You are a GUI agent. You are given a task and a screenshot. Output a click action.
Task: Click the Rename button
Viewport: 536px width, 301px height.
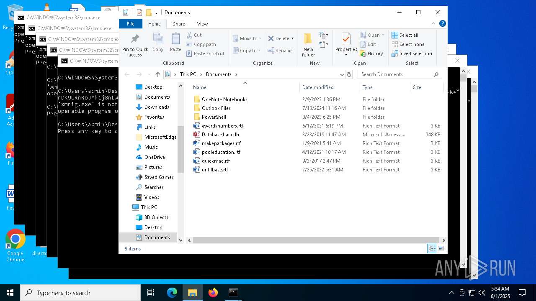point(280,51)
